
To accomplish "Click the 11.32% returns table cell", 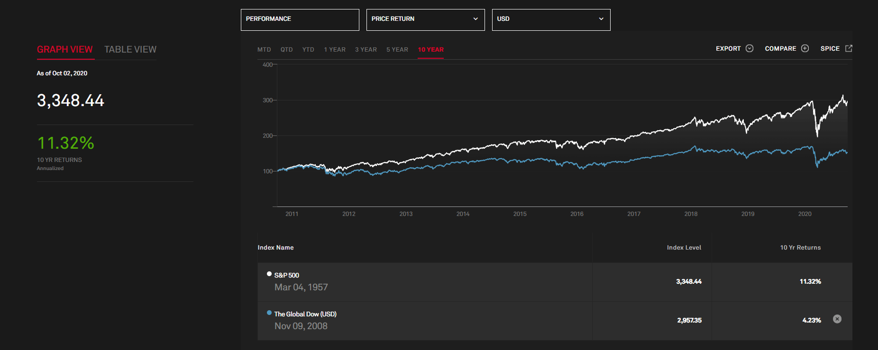I will pyautogui.click(x=810, y=281).
